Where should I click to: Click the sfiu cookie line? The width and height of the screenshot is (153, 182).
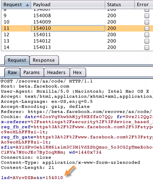(x=77, y=147)
